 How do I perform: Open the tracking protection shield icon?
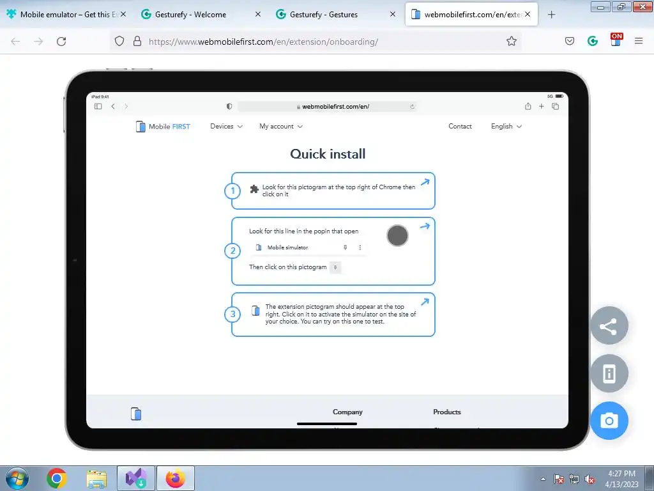pos(119,41)
